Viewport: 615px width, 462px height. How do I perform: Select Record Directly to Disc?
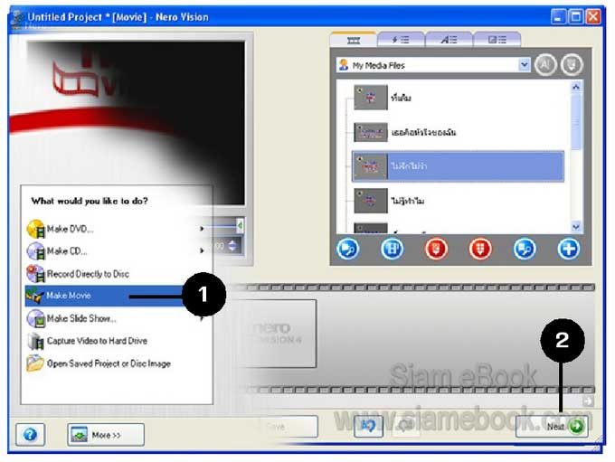116,273
